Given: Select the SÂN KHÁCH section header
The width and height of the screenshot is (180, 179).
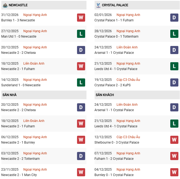Looking at the screenshot, I should 105,95.
